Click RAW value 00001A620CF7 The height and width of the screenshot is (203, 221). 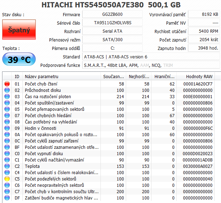(198, 84)
